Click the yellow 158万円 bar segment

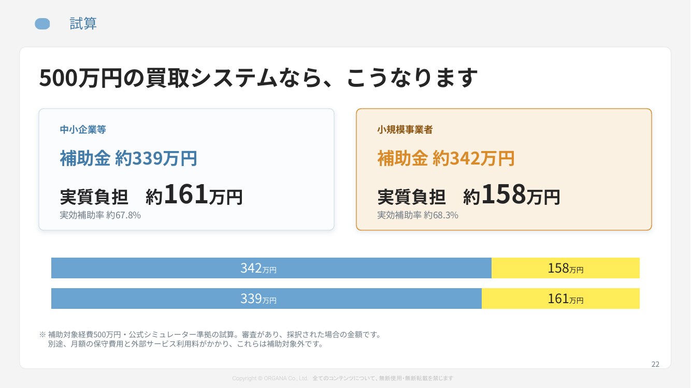(566, 268)
